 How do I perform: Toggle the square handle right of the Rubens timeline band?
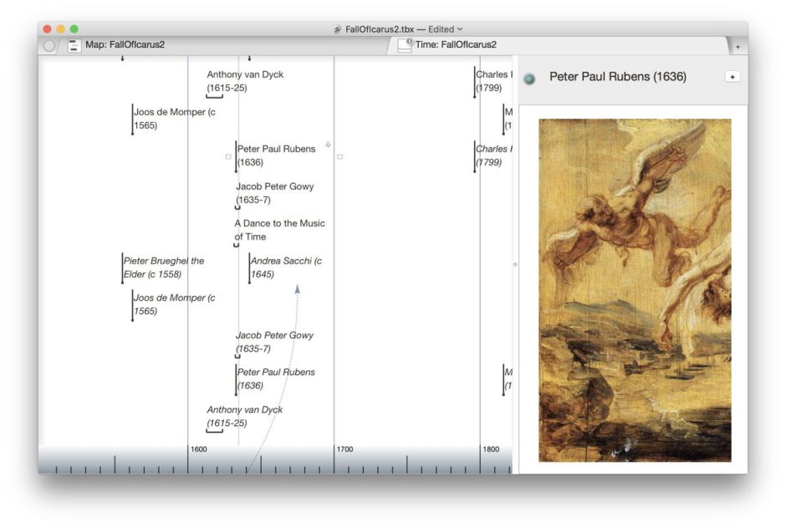point(338,155)
